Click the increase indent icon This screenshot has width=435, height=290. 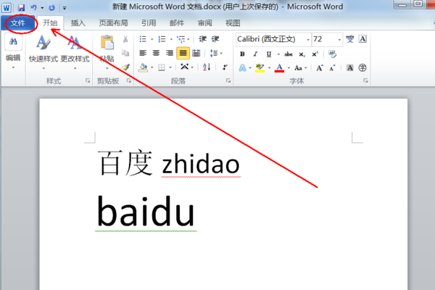click(x=215, y=39)
